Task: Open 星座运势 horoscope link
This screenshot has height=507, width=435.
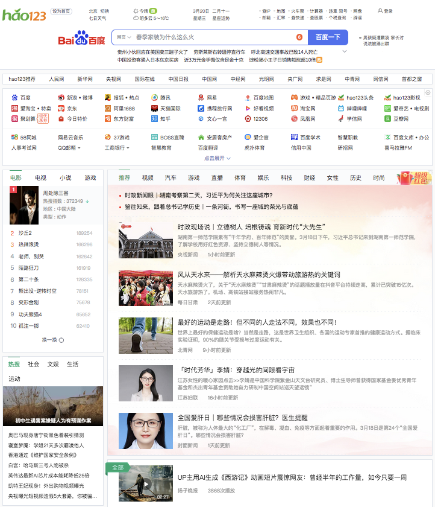Action: point(221,18)
